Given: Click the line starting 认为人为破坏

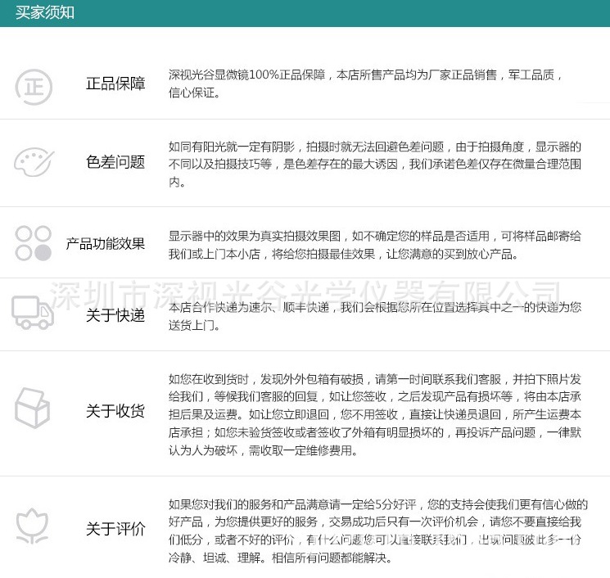Looking at the screenshot, I should (263, 450).
